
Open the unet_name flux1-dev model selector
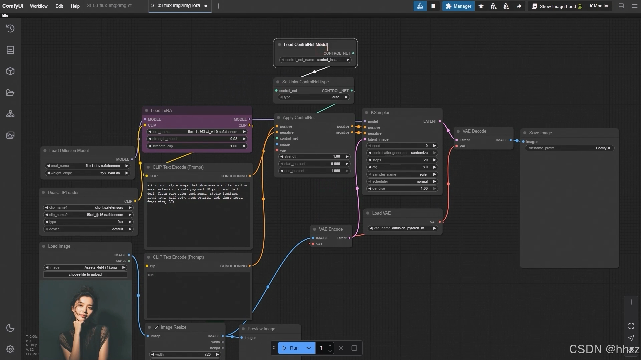[87, 166]
